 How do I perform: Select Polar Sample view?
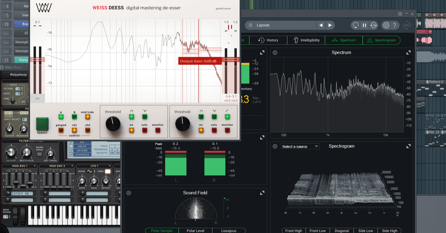(162, 230)
